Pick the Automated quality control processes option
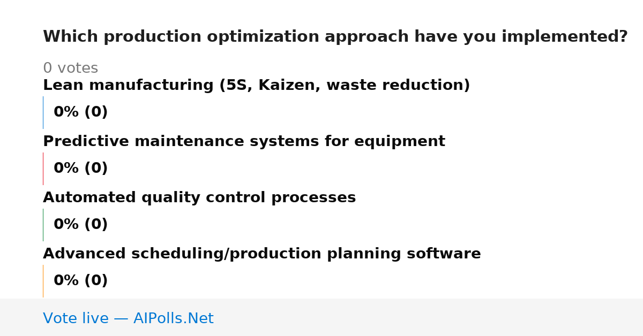The image size is (643, 336). click(x=199, y=198)
